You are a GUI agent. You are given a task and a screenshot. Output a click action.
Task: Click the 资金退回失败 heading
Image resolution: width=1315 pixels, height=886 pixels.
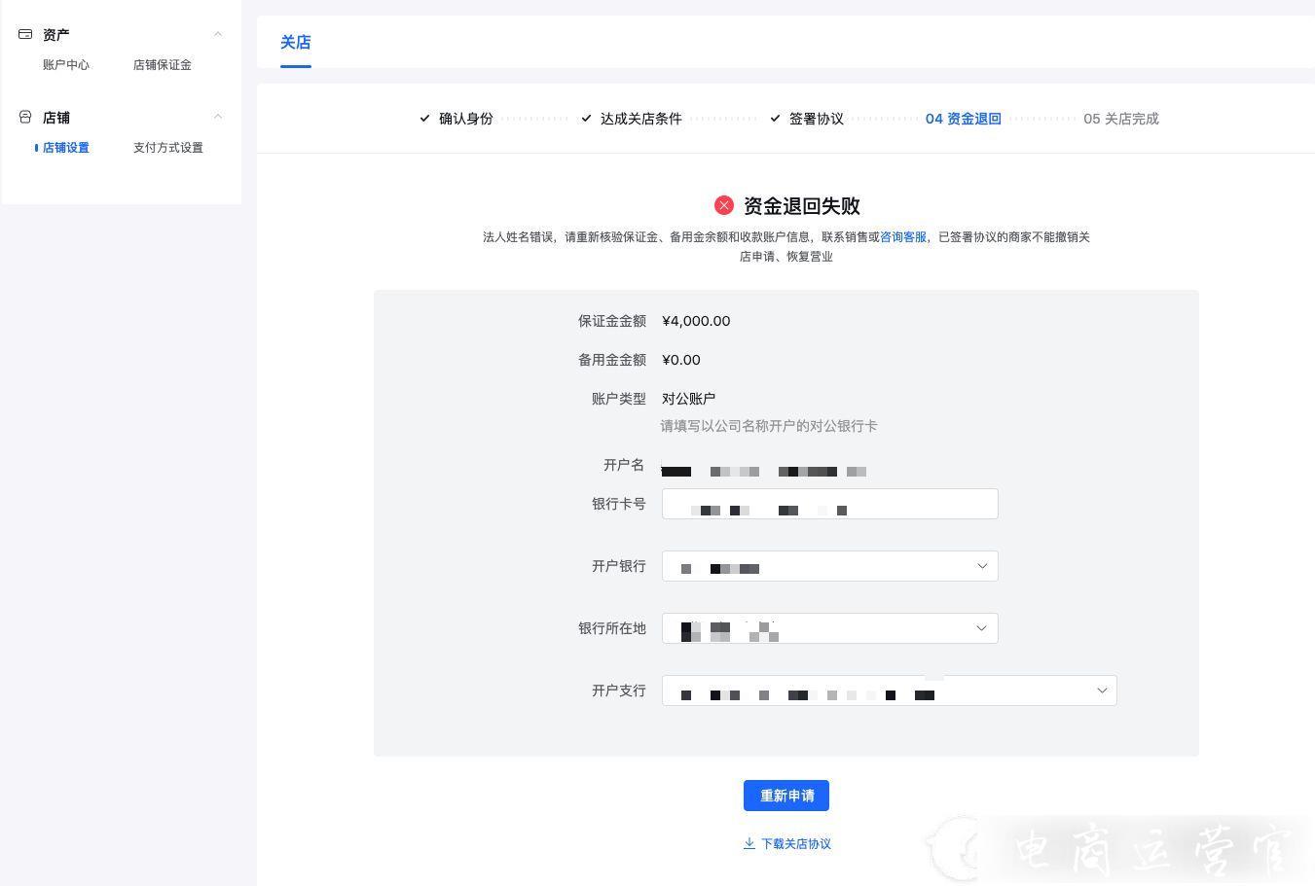802,206
